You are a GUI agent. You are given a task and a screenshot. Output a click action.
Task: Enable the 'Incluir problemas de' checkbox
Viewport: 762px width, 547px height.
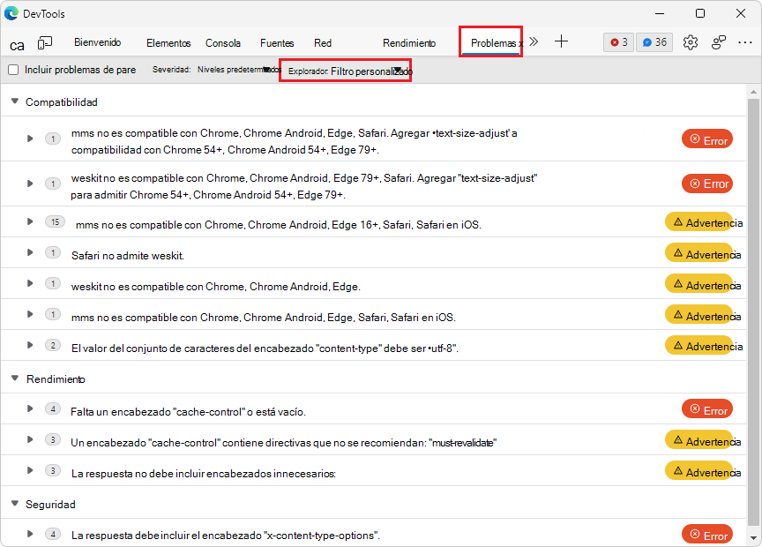(15, 69)
